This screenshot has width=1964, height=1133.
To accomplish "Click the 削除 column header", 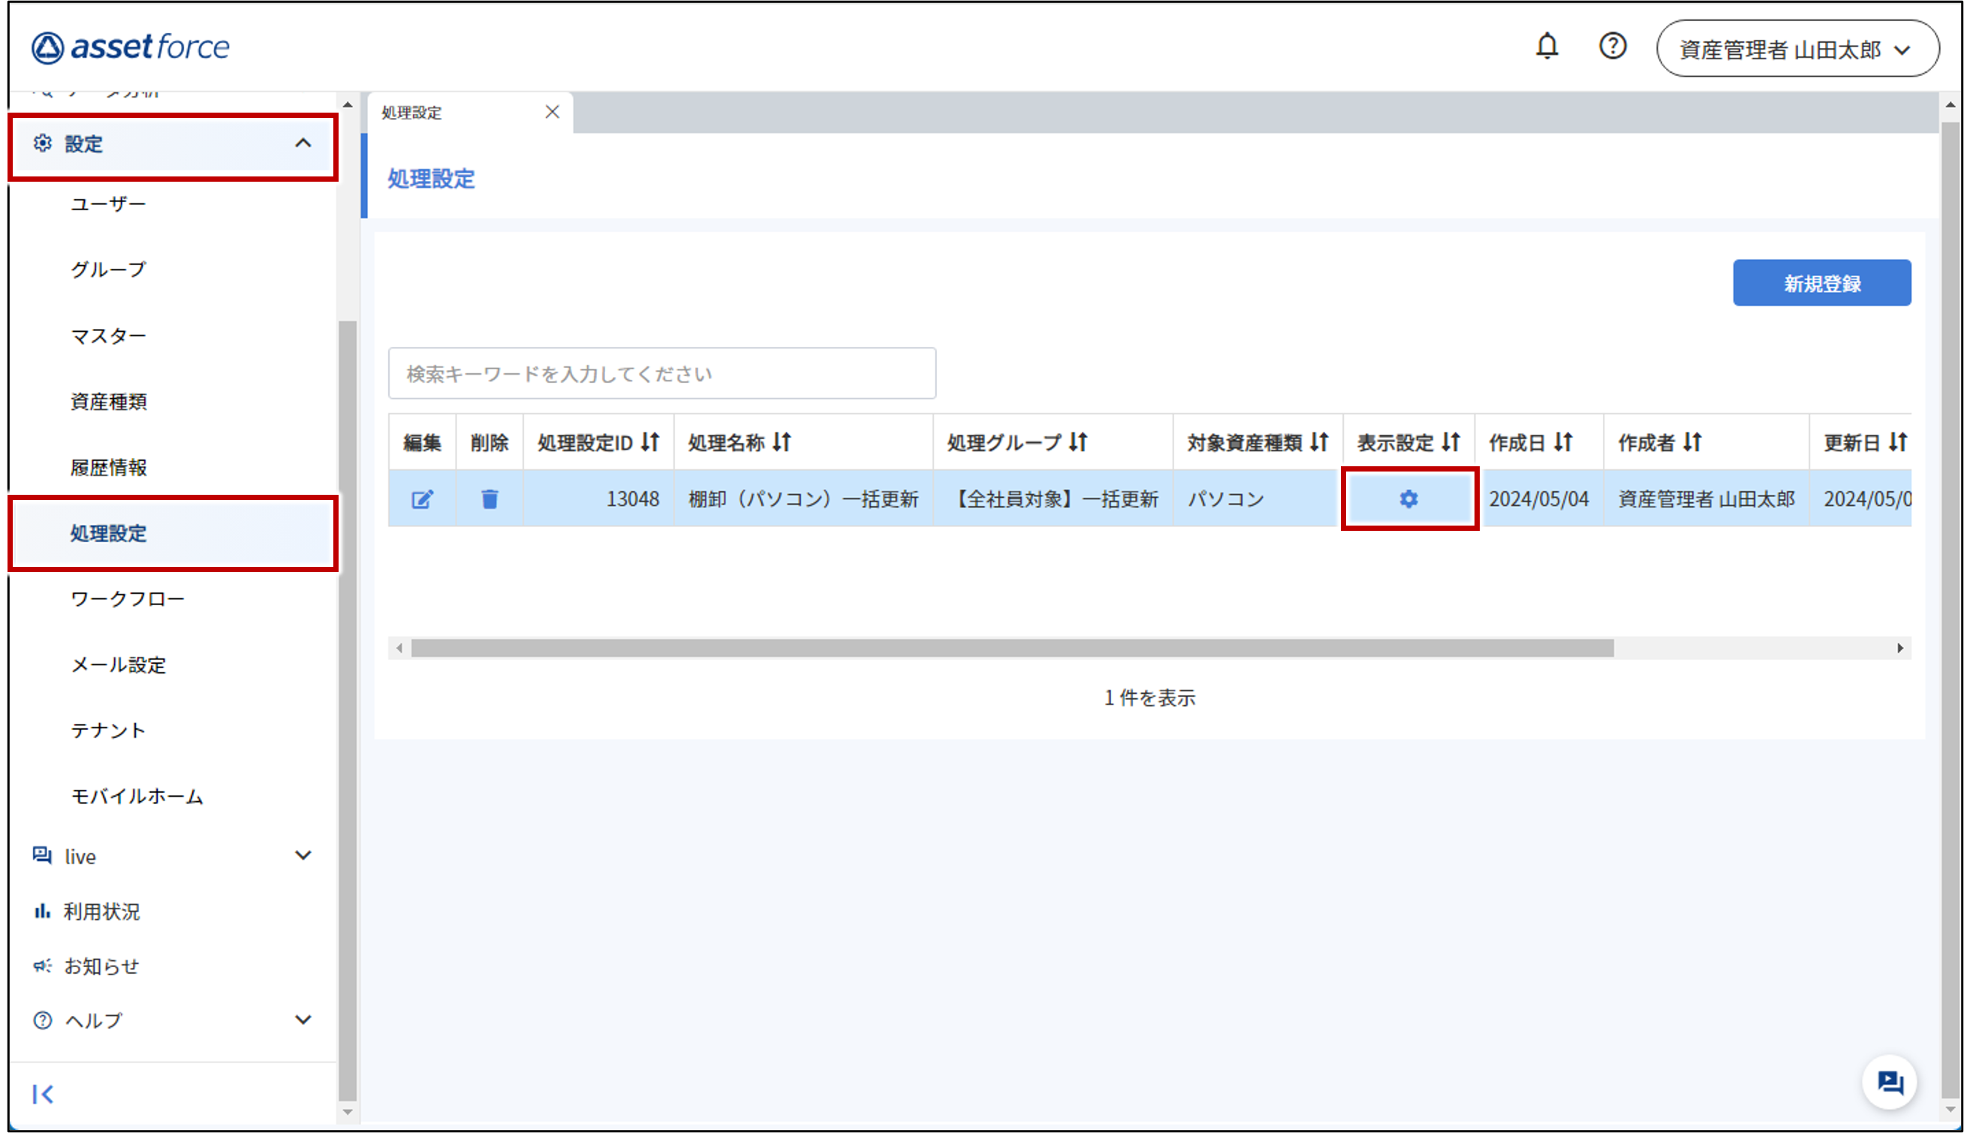I will (x=489, y=443).
